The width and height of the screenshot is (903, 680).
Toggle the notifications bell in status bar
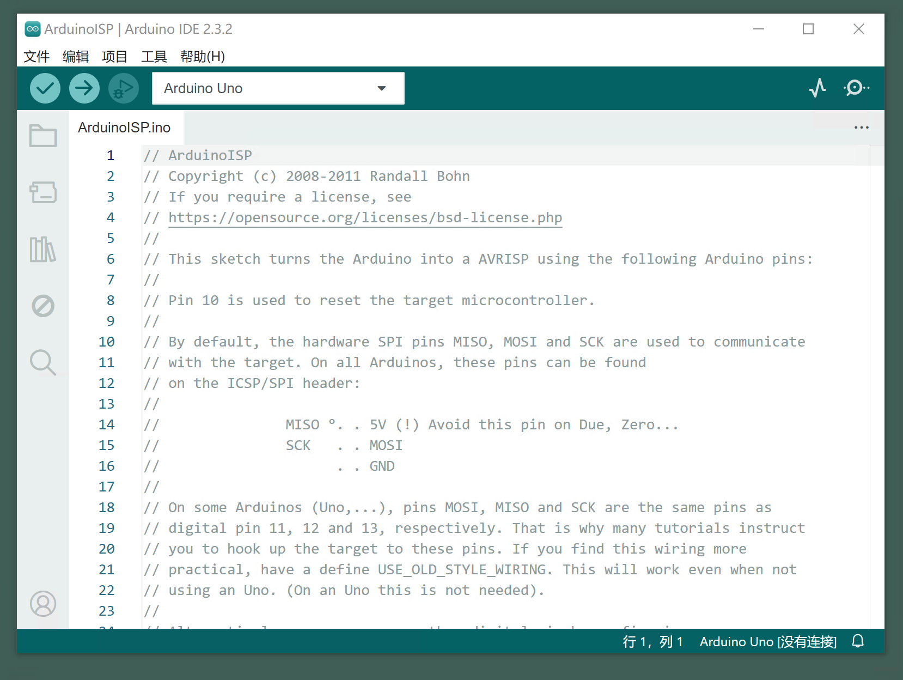pos(858,641)
